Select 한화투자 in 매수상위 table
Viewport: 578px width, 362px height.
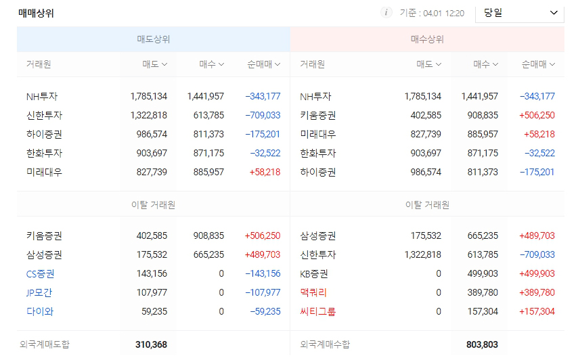(317, 153)
